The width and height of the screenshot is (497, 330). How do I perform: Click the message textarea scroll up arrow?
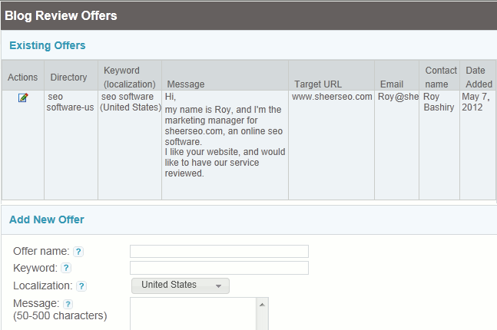pos(262,305)
